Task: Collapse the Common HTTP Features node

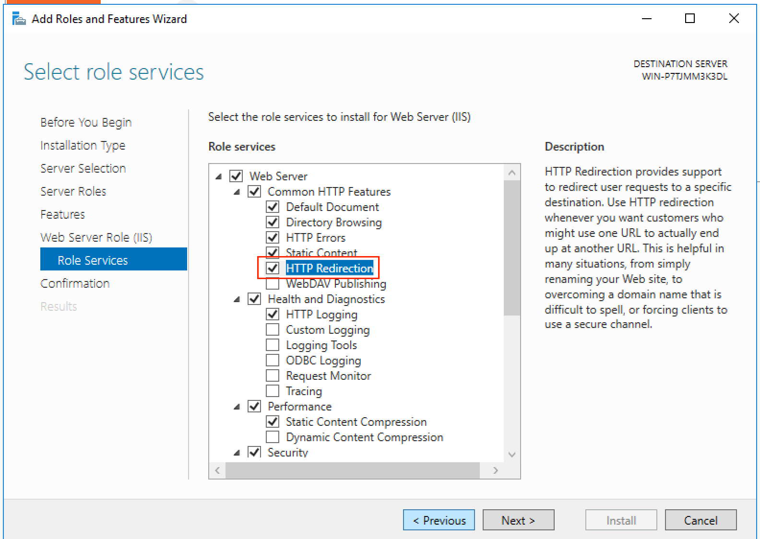Action: pos(237,192)
